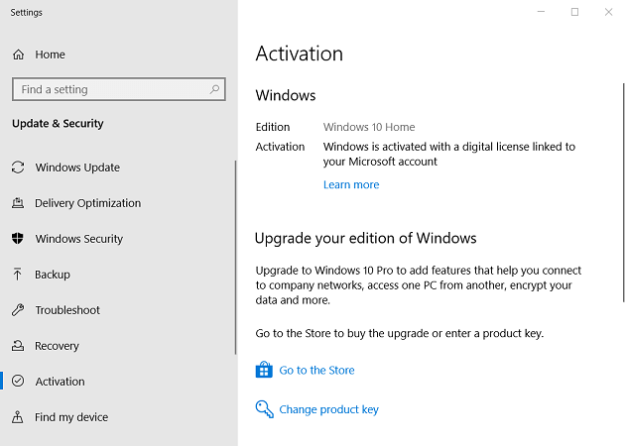
Task: Click the Backup upload arrow icon
Action: pyautogui.click(x=18, y=275)
